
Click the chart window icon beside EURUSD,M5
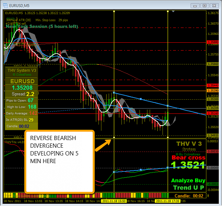(x=6, y=6)
